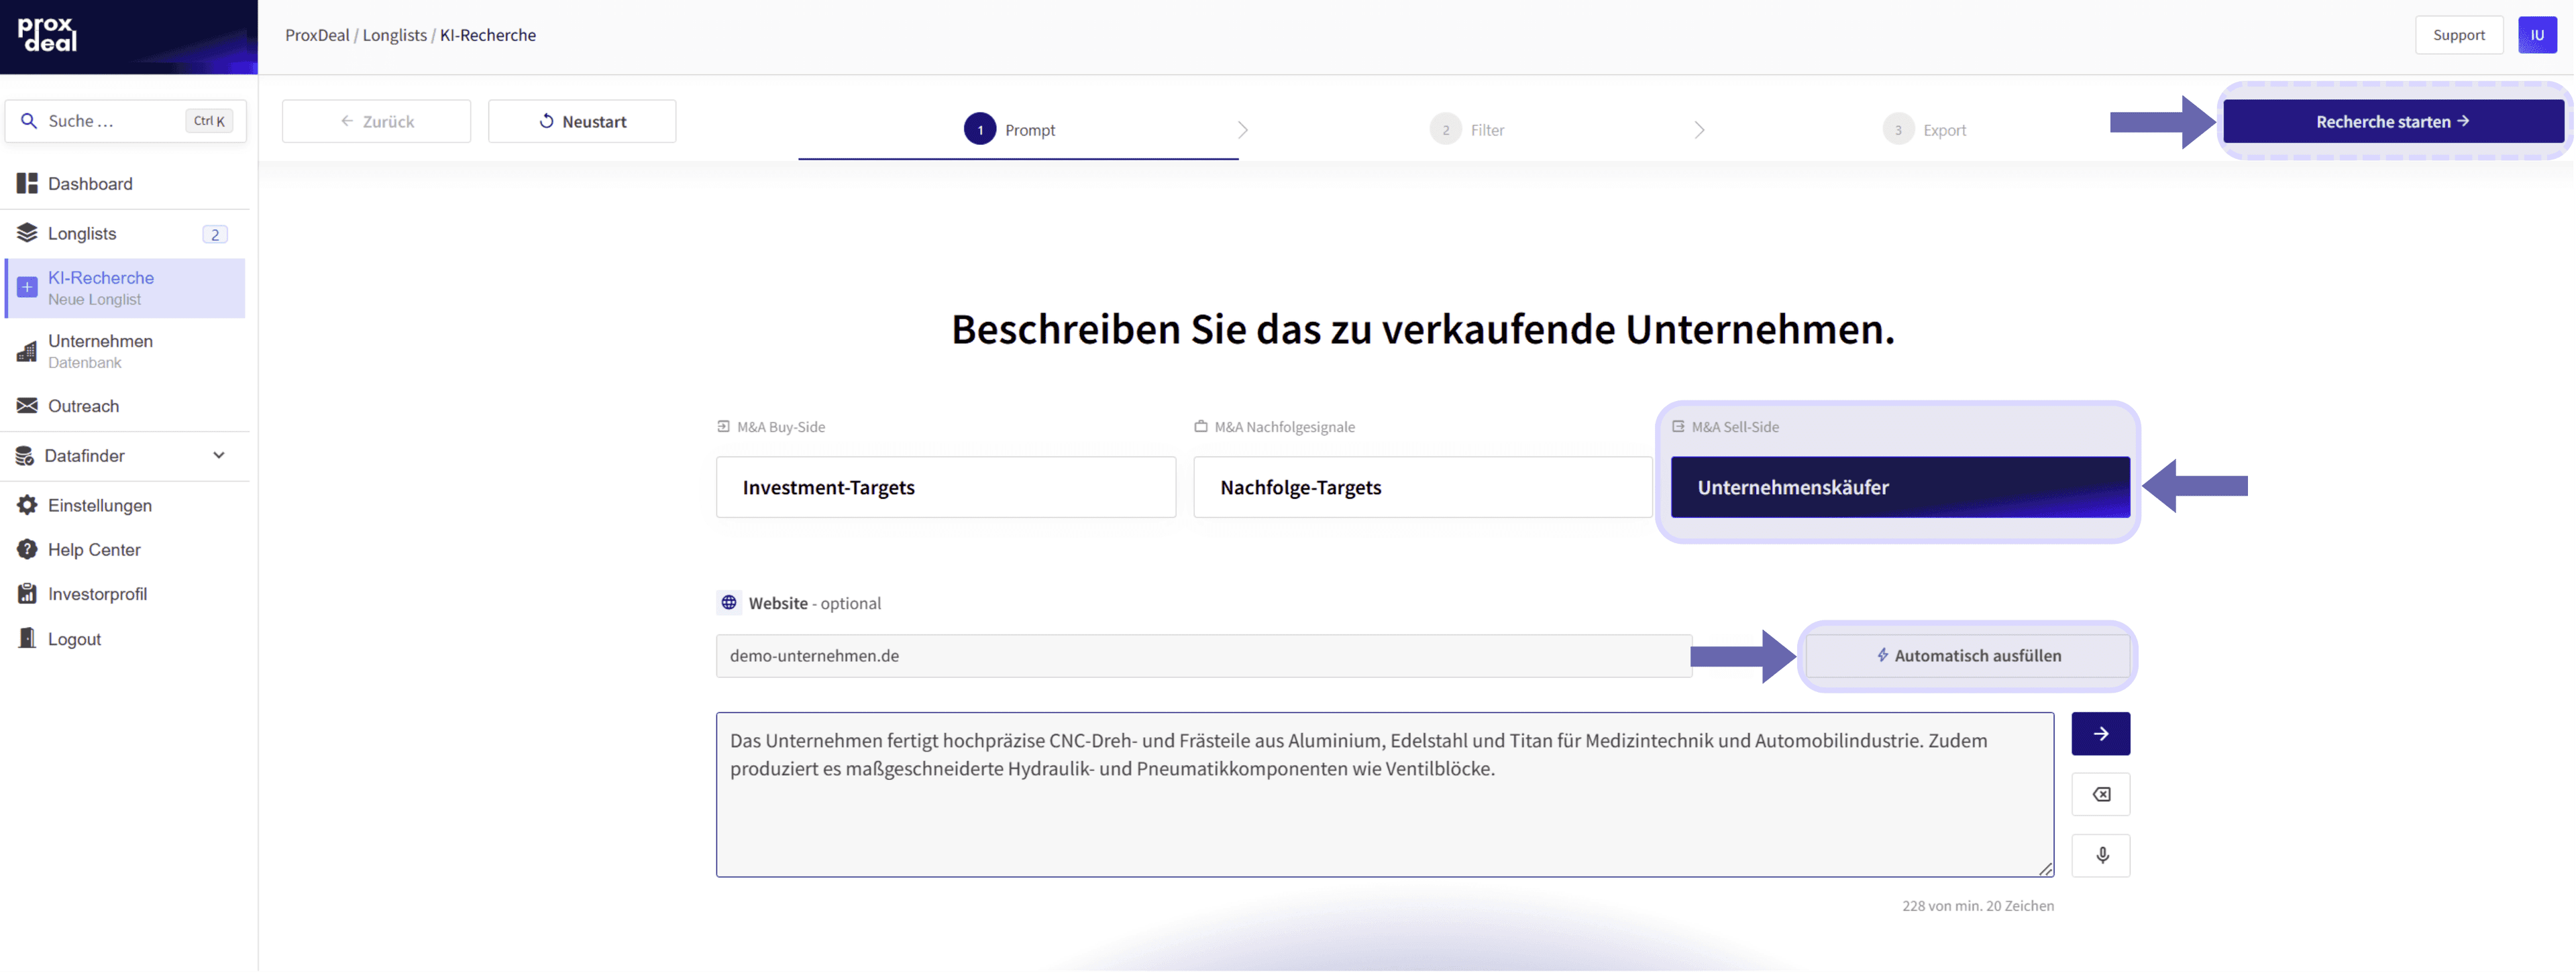Click the Ctrl K shortcut badge

[x=209, y=121]
